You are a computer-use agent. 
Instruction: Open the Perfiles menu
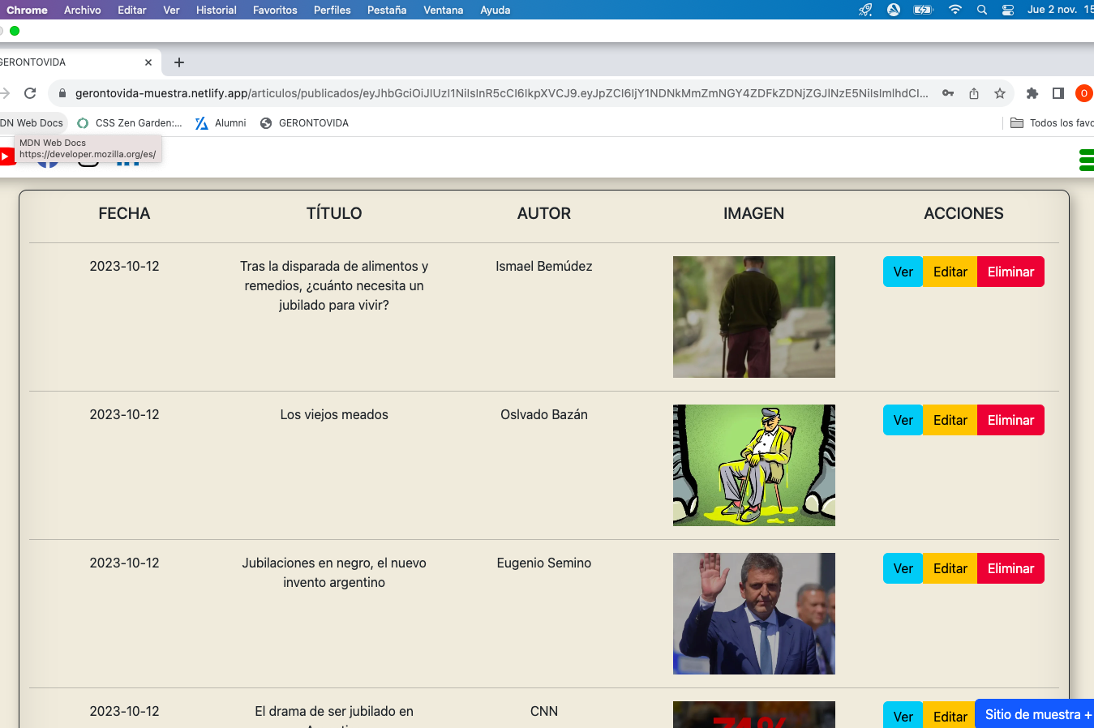[x=332, y=10]
